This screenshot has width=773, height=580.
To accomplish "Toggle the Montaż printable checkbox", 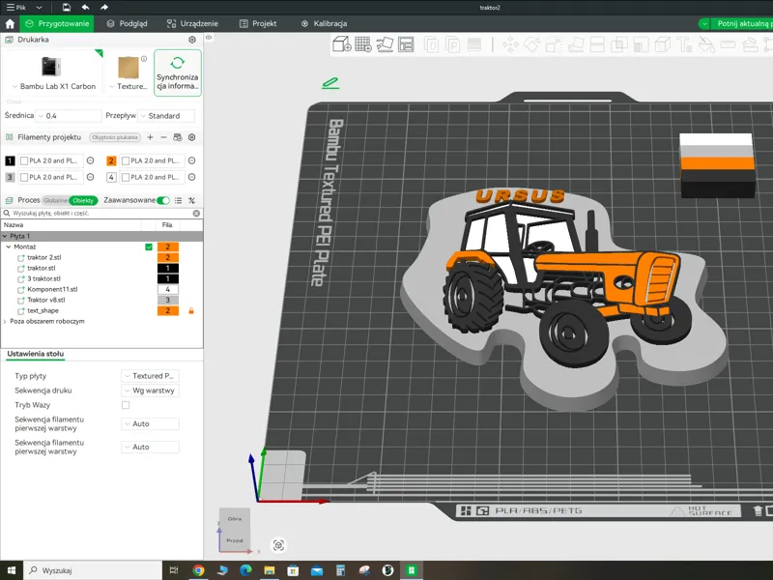I will (x=149, y=246).
